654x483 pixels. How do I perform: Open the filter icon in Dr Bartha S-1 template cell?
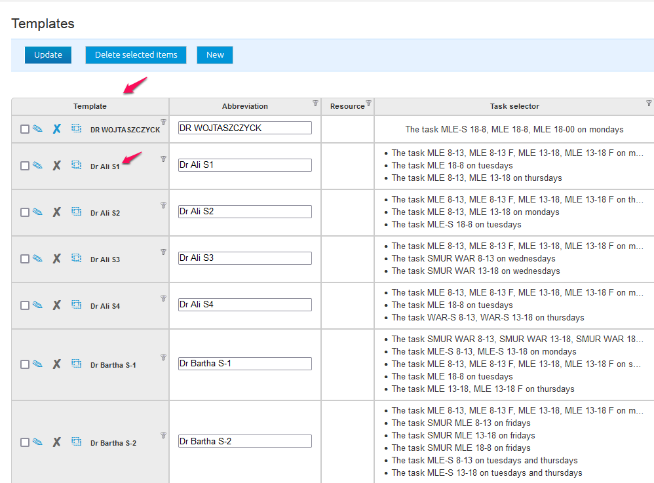[x=164, y=357]
